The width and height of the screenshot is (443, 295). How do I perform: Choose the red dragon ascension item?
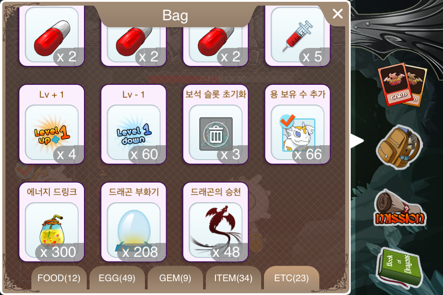pos(216,222)
